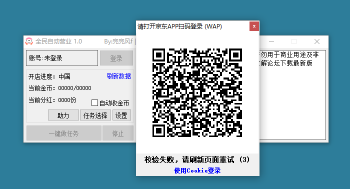
Task: Click 刷新数据 to refresh data
Action: pos(119,76)
